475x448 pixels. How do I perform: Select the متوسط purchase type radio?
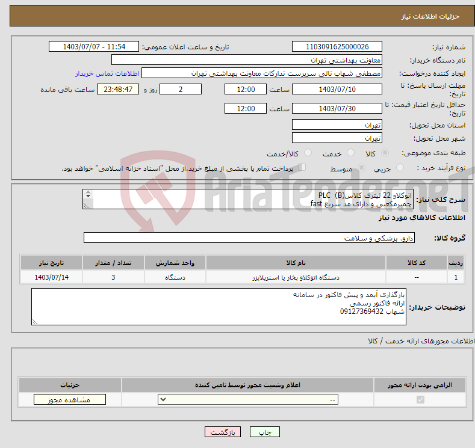pos(361,168)
